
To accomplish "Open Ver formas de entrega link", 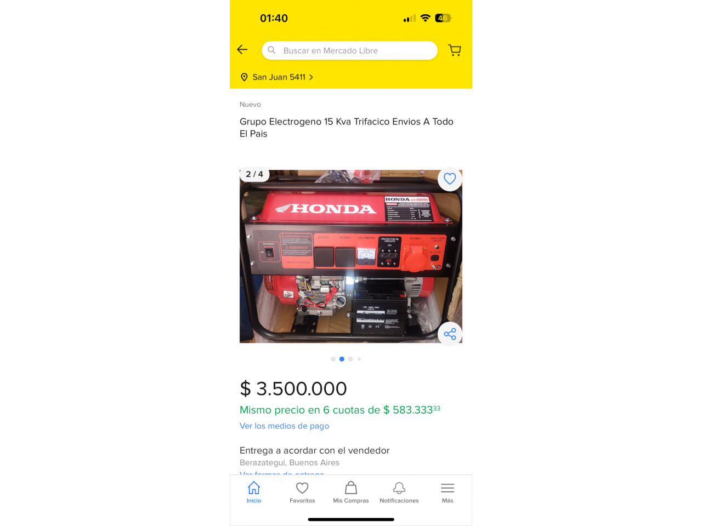I will click(x=282, y=473).
